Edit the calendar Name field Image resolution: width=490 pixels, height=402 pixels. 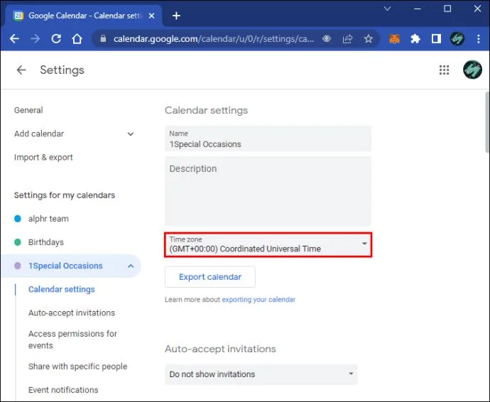(x=268, y=138)
